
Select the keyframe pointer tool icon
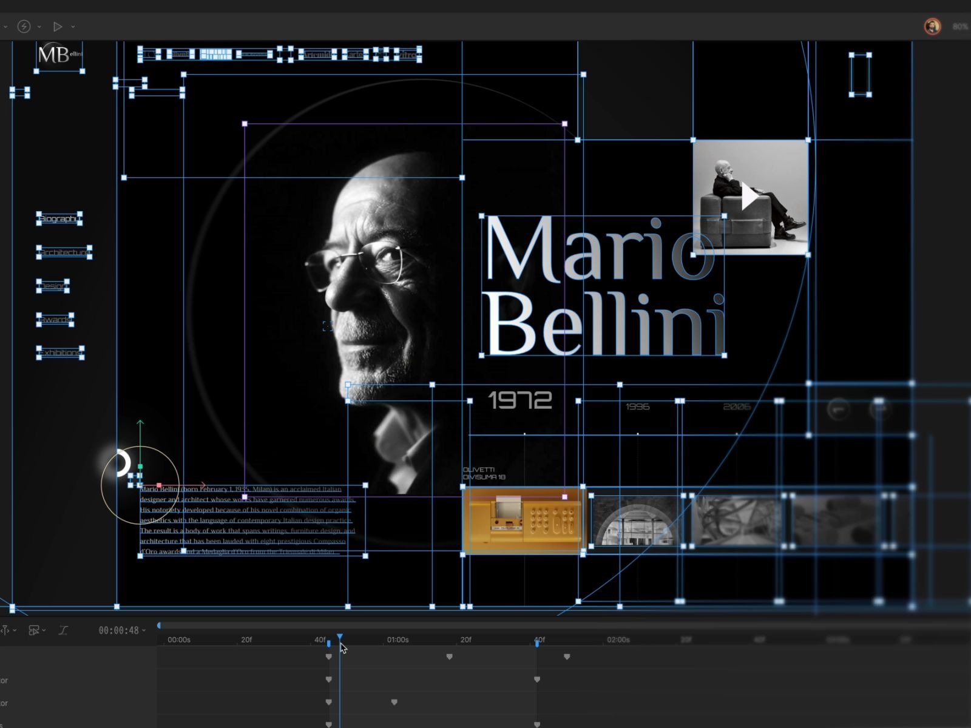pos(5,630)
